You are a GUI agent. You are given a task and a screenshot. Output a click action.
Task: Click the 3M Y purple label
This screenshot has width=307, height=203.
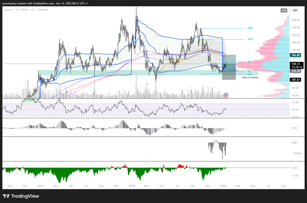pyautogui.click(x=235, y=70)
